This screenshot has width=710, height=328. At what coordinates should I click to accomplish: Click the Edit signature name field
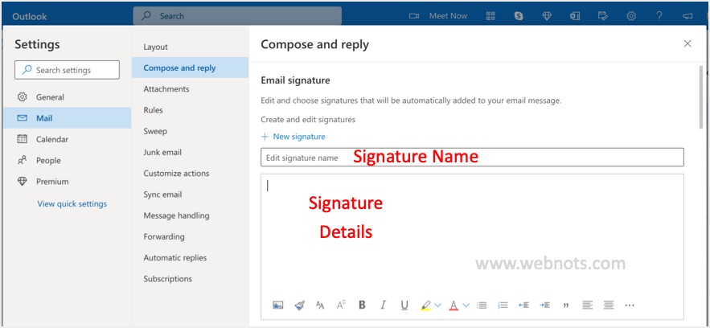point(472,158)
